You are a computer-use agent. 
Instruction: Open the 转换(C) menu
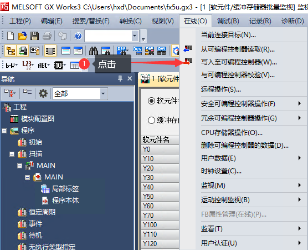click(130, 21)
